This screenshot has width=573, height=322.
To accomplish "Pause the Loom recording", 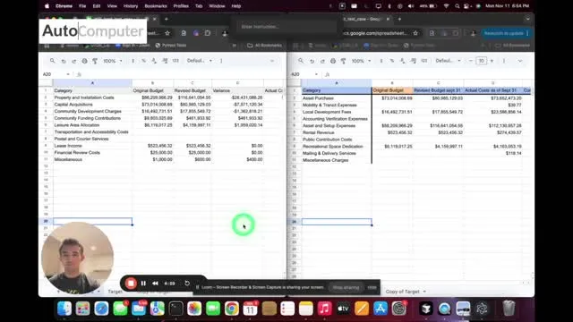I will [143, 284].
